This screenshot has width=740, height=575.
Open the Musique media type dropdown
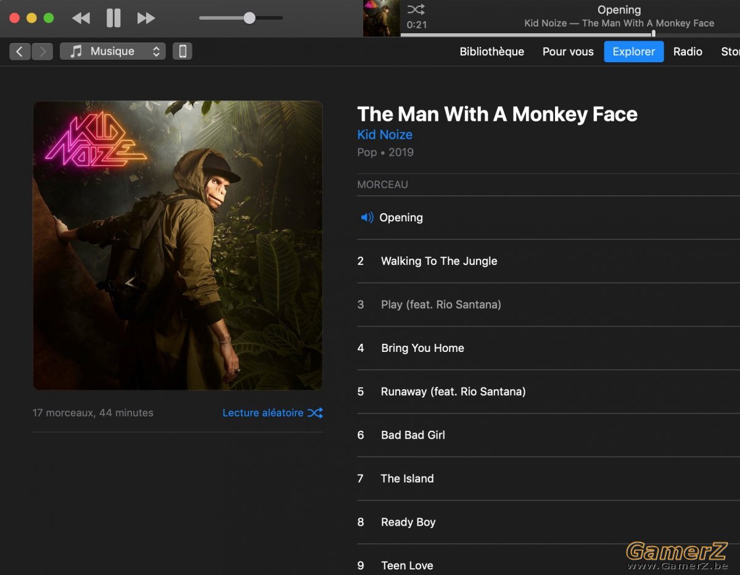point(113,52)
